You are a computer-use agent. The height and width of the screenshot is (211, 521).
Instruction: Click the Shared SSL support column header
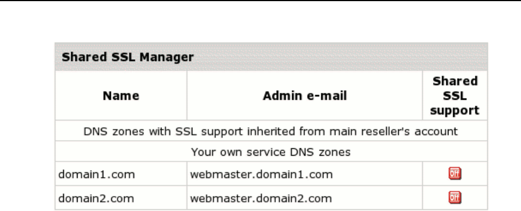pos(455,96)
